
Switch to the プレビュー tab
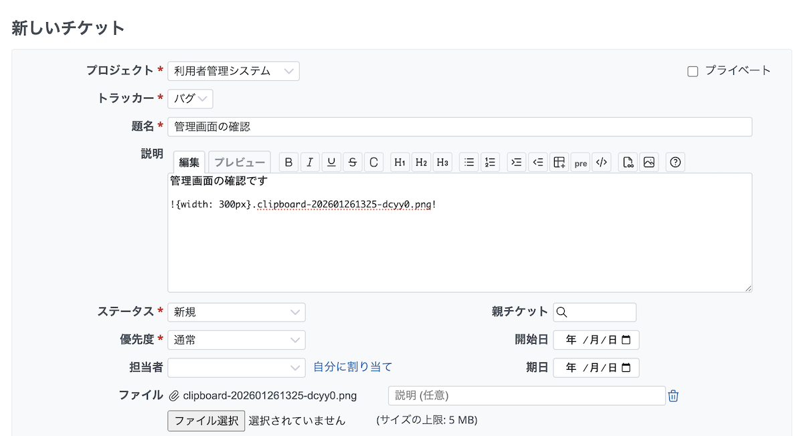[x=240, y=162]
